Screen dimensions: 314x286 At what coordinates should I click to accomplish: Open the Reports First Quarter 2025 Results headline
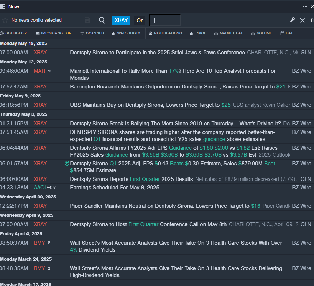click(x=132, y=179)
